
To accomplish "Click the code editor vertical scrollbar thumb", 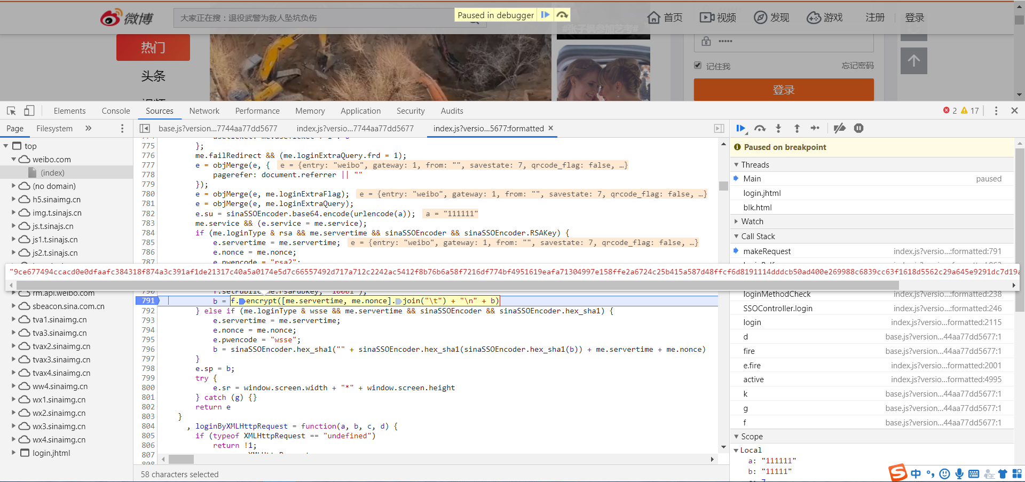I will (x=723, y=186).
